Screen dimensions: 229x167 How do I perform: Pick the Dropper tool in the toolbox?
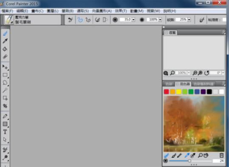[5, 41]
